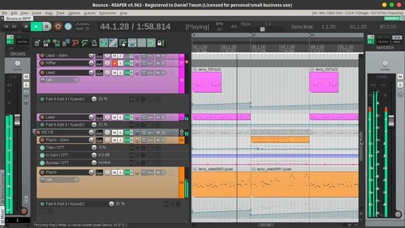Click the Save Project toolbar icon
Screen dimensions: 405x228
tap(56, 43)
